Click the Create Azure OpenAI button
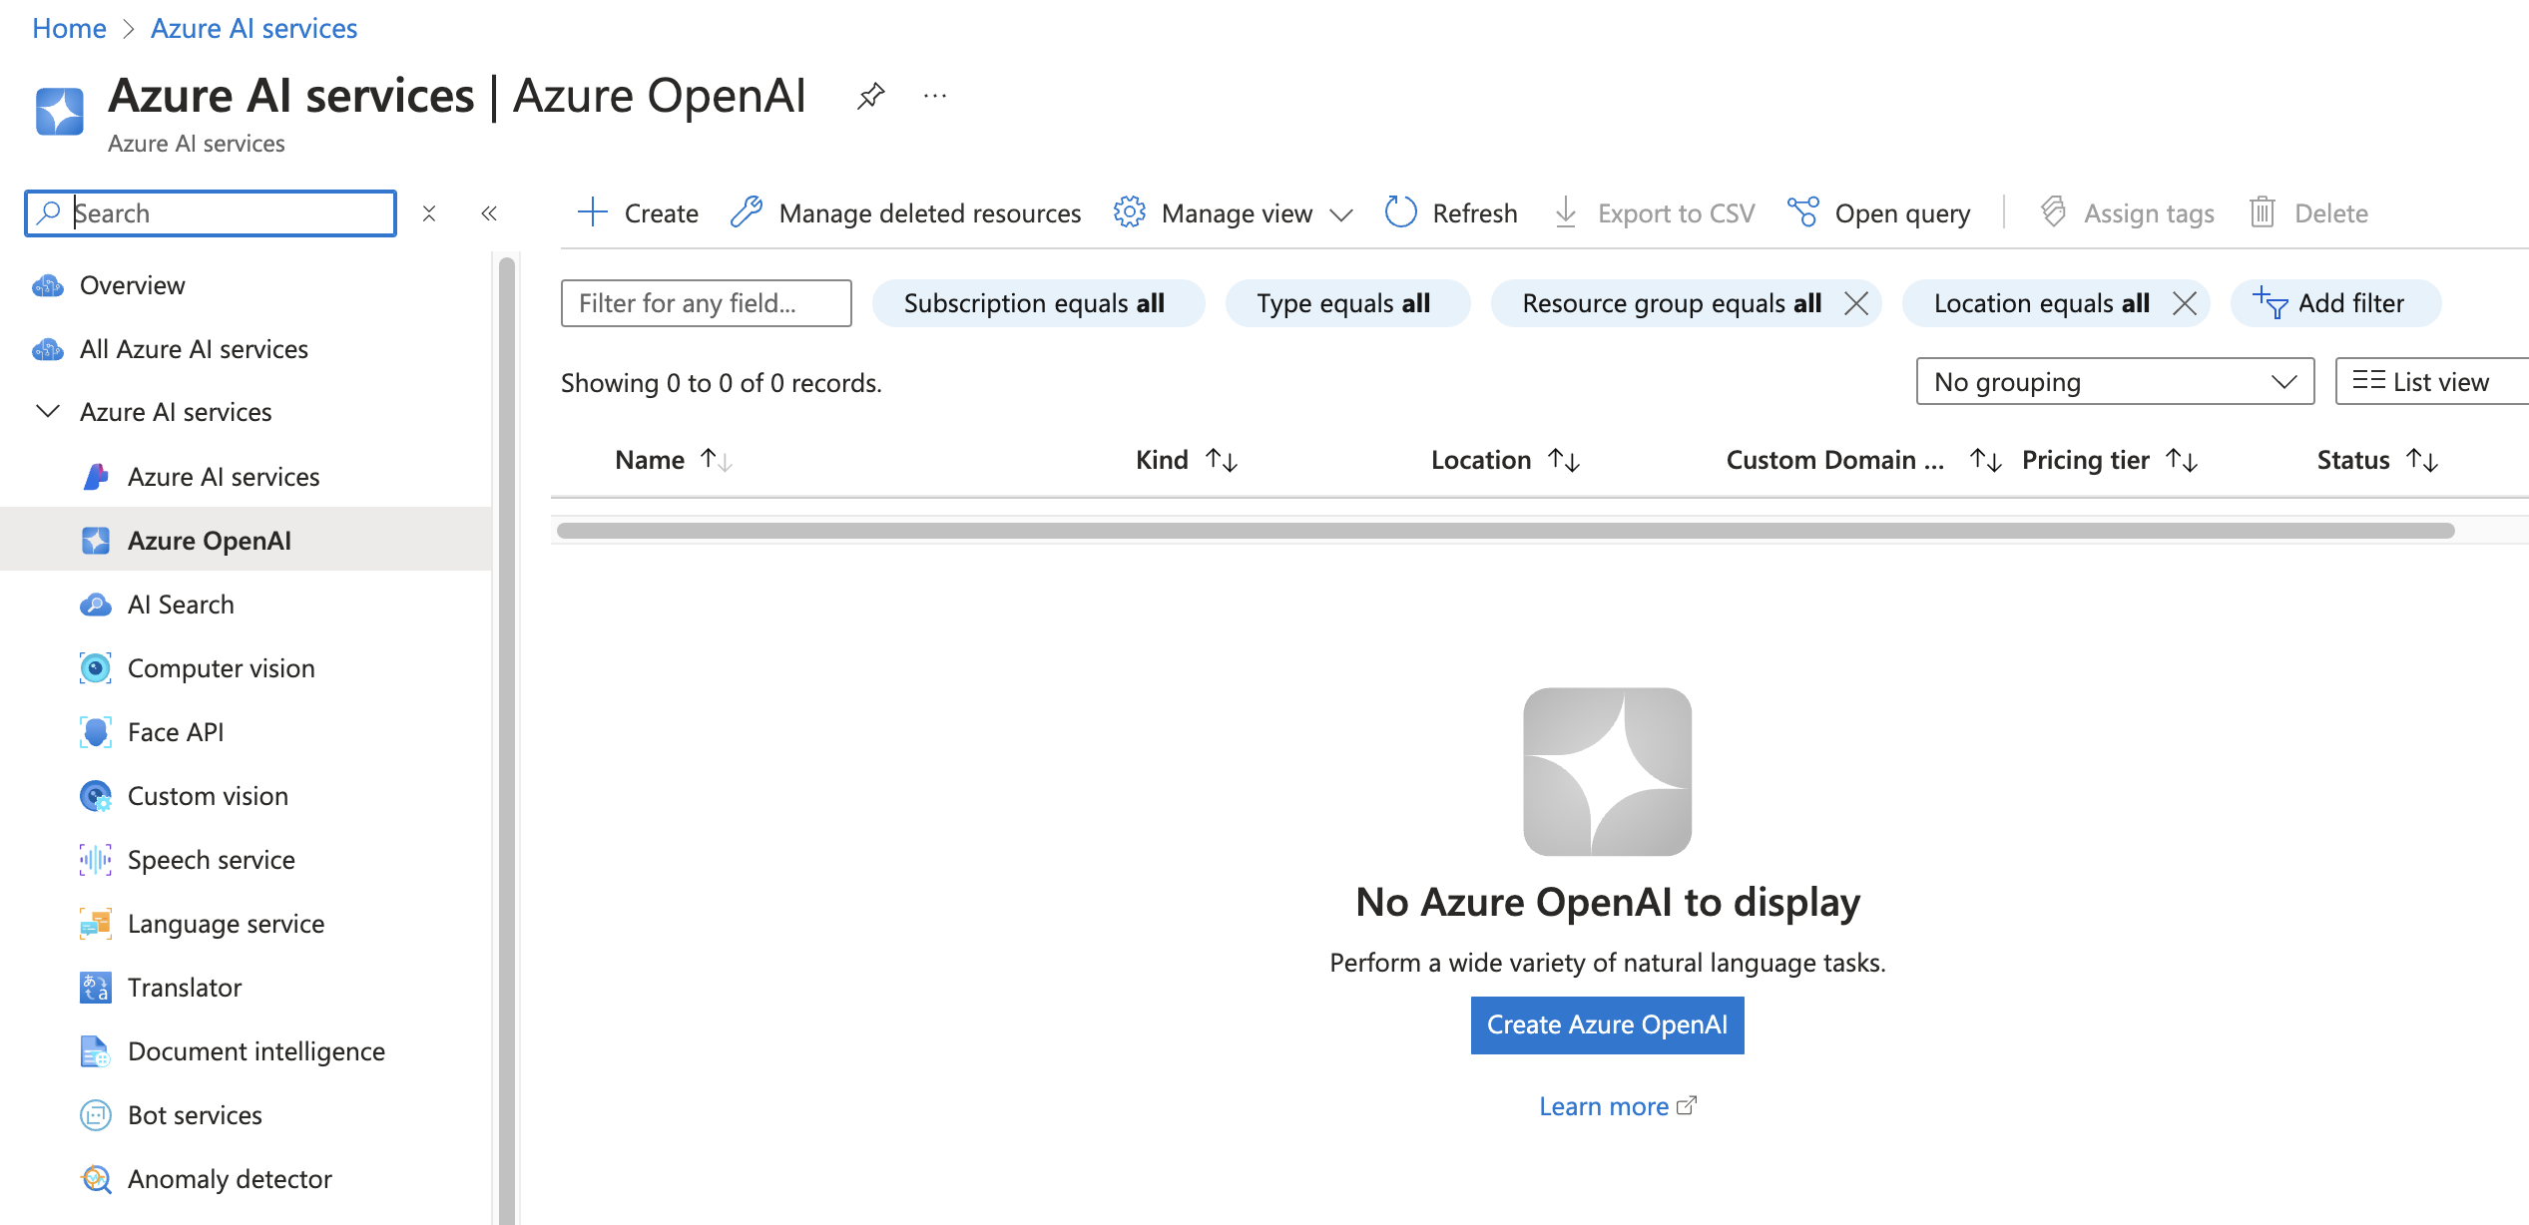This screenshot has width=2529, height=1225. click(x=1608, y=1023)
